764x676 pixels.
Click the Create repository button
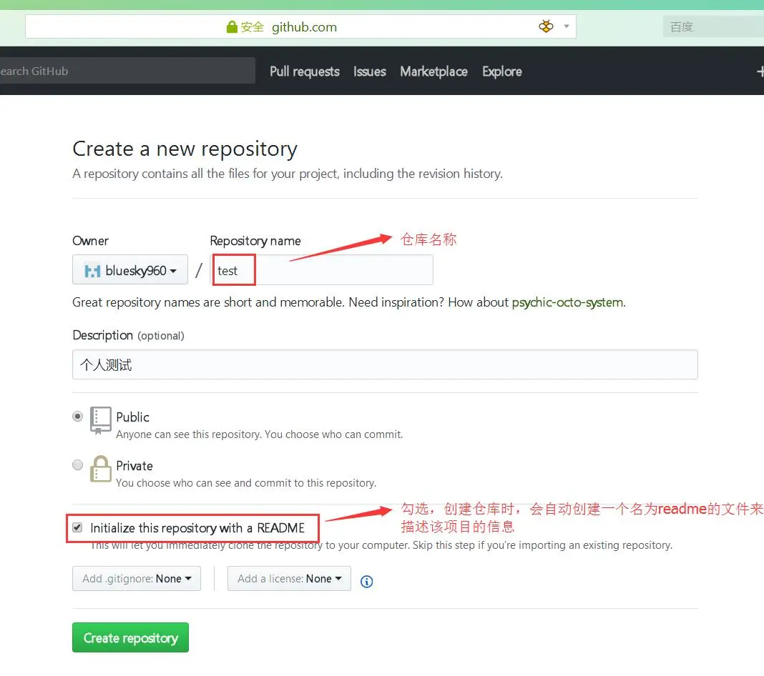point(131,637)
